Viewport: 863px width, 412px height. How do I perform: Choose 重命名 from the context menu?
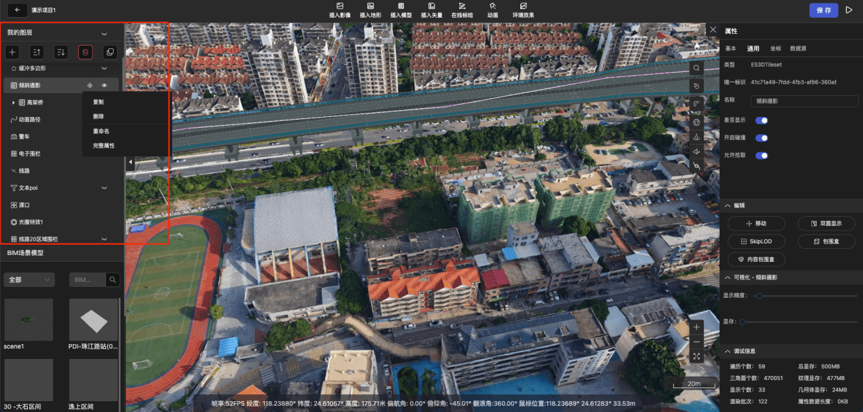click(101, 131)
